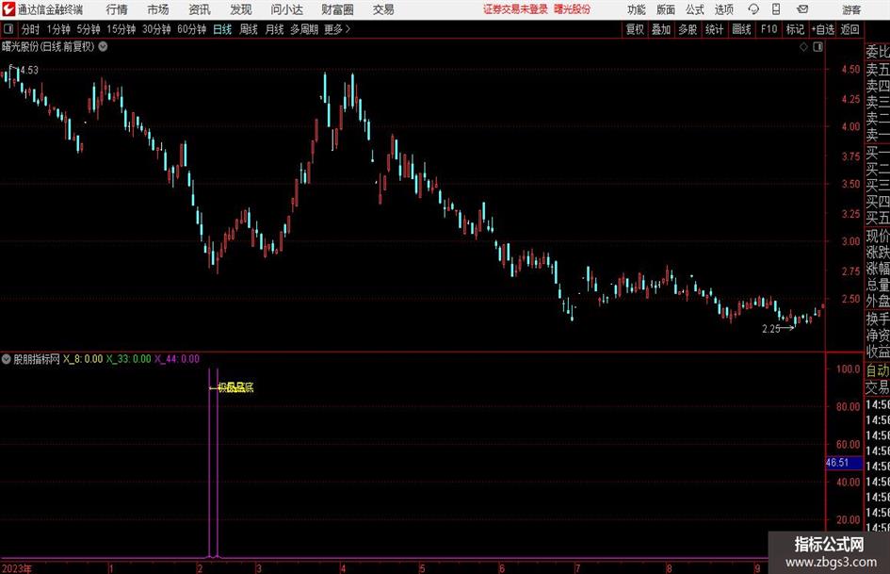Open the mobile phone icon in title bar
Screen dimensions: 890x574
[776, 9]
